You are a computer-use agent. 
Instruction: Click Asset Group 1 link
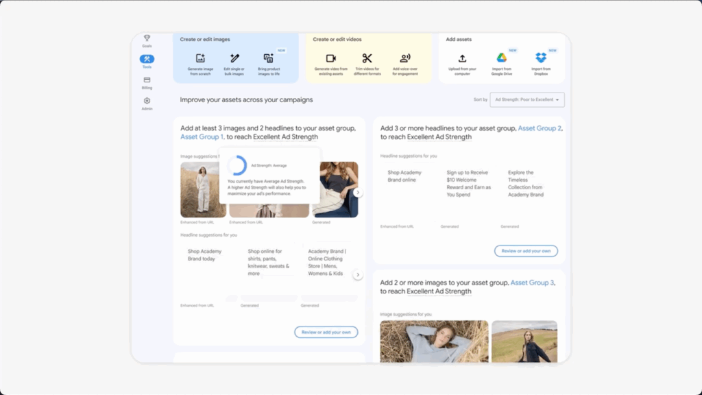pyautogui.click(x=202, y=137)
